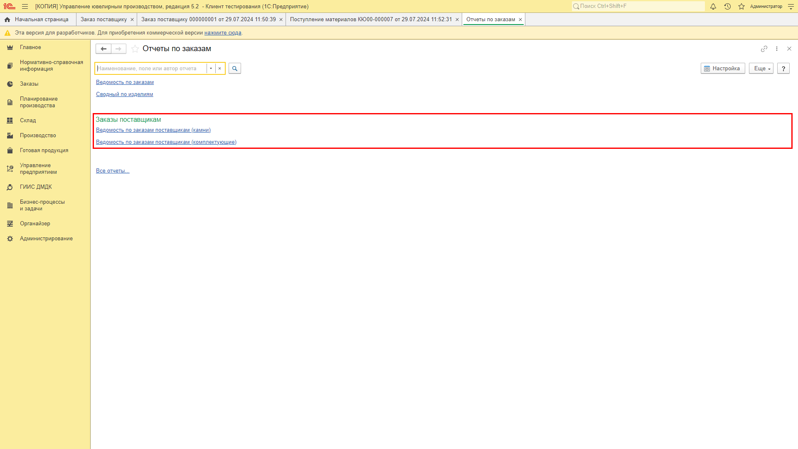Image resolution: width=798 pixels, height=449 pixels.
Task: Open the three-dot form menu
Action: (x=777, y=49)
